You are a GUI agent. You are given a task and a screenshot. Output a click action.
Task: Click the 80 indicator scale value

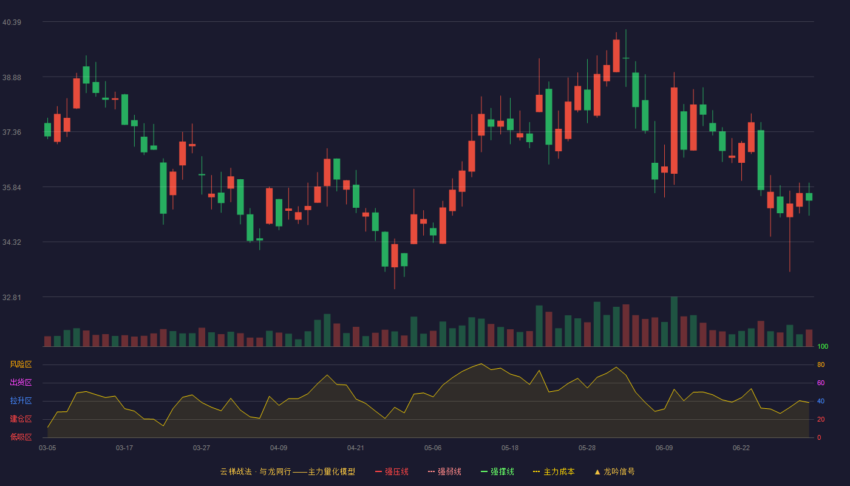(x=821, y=364)
